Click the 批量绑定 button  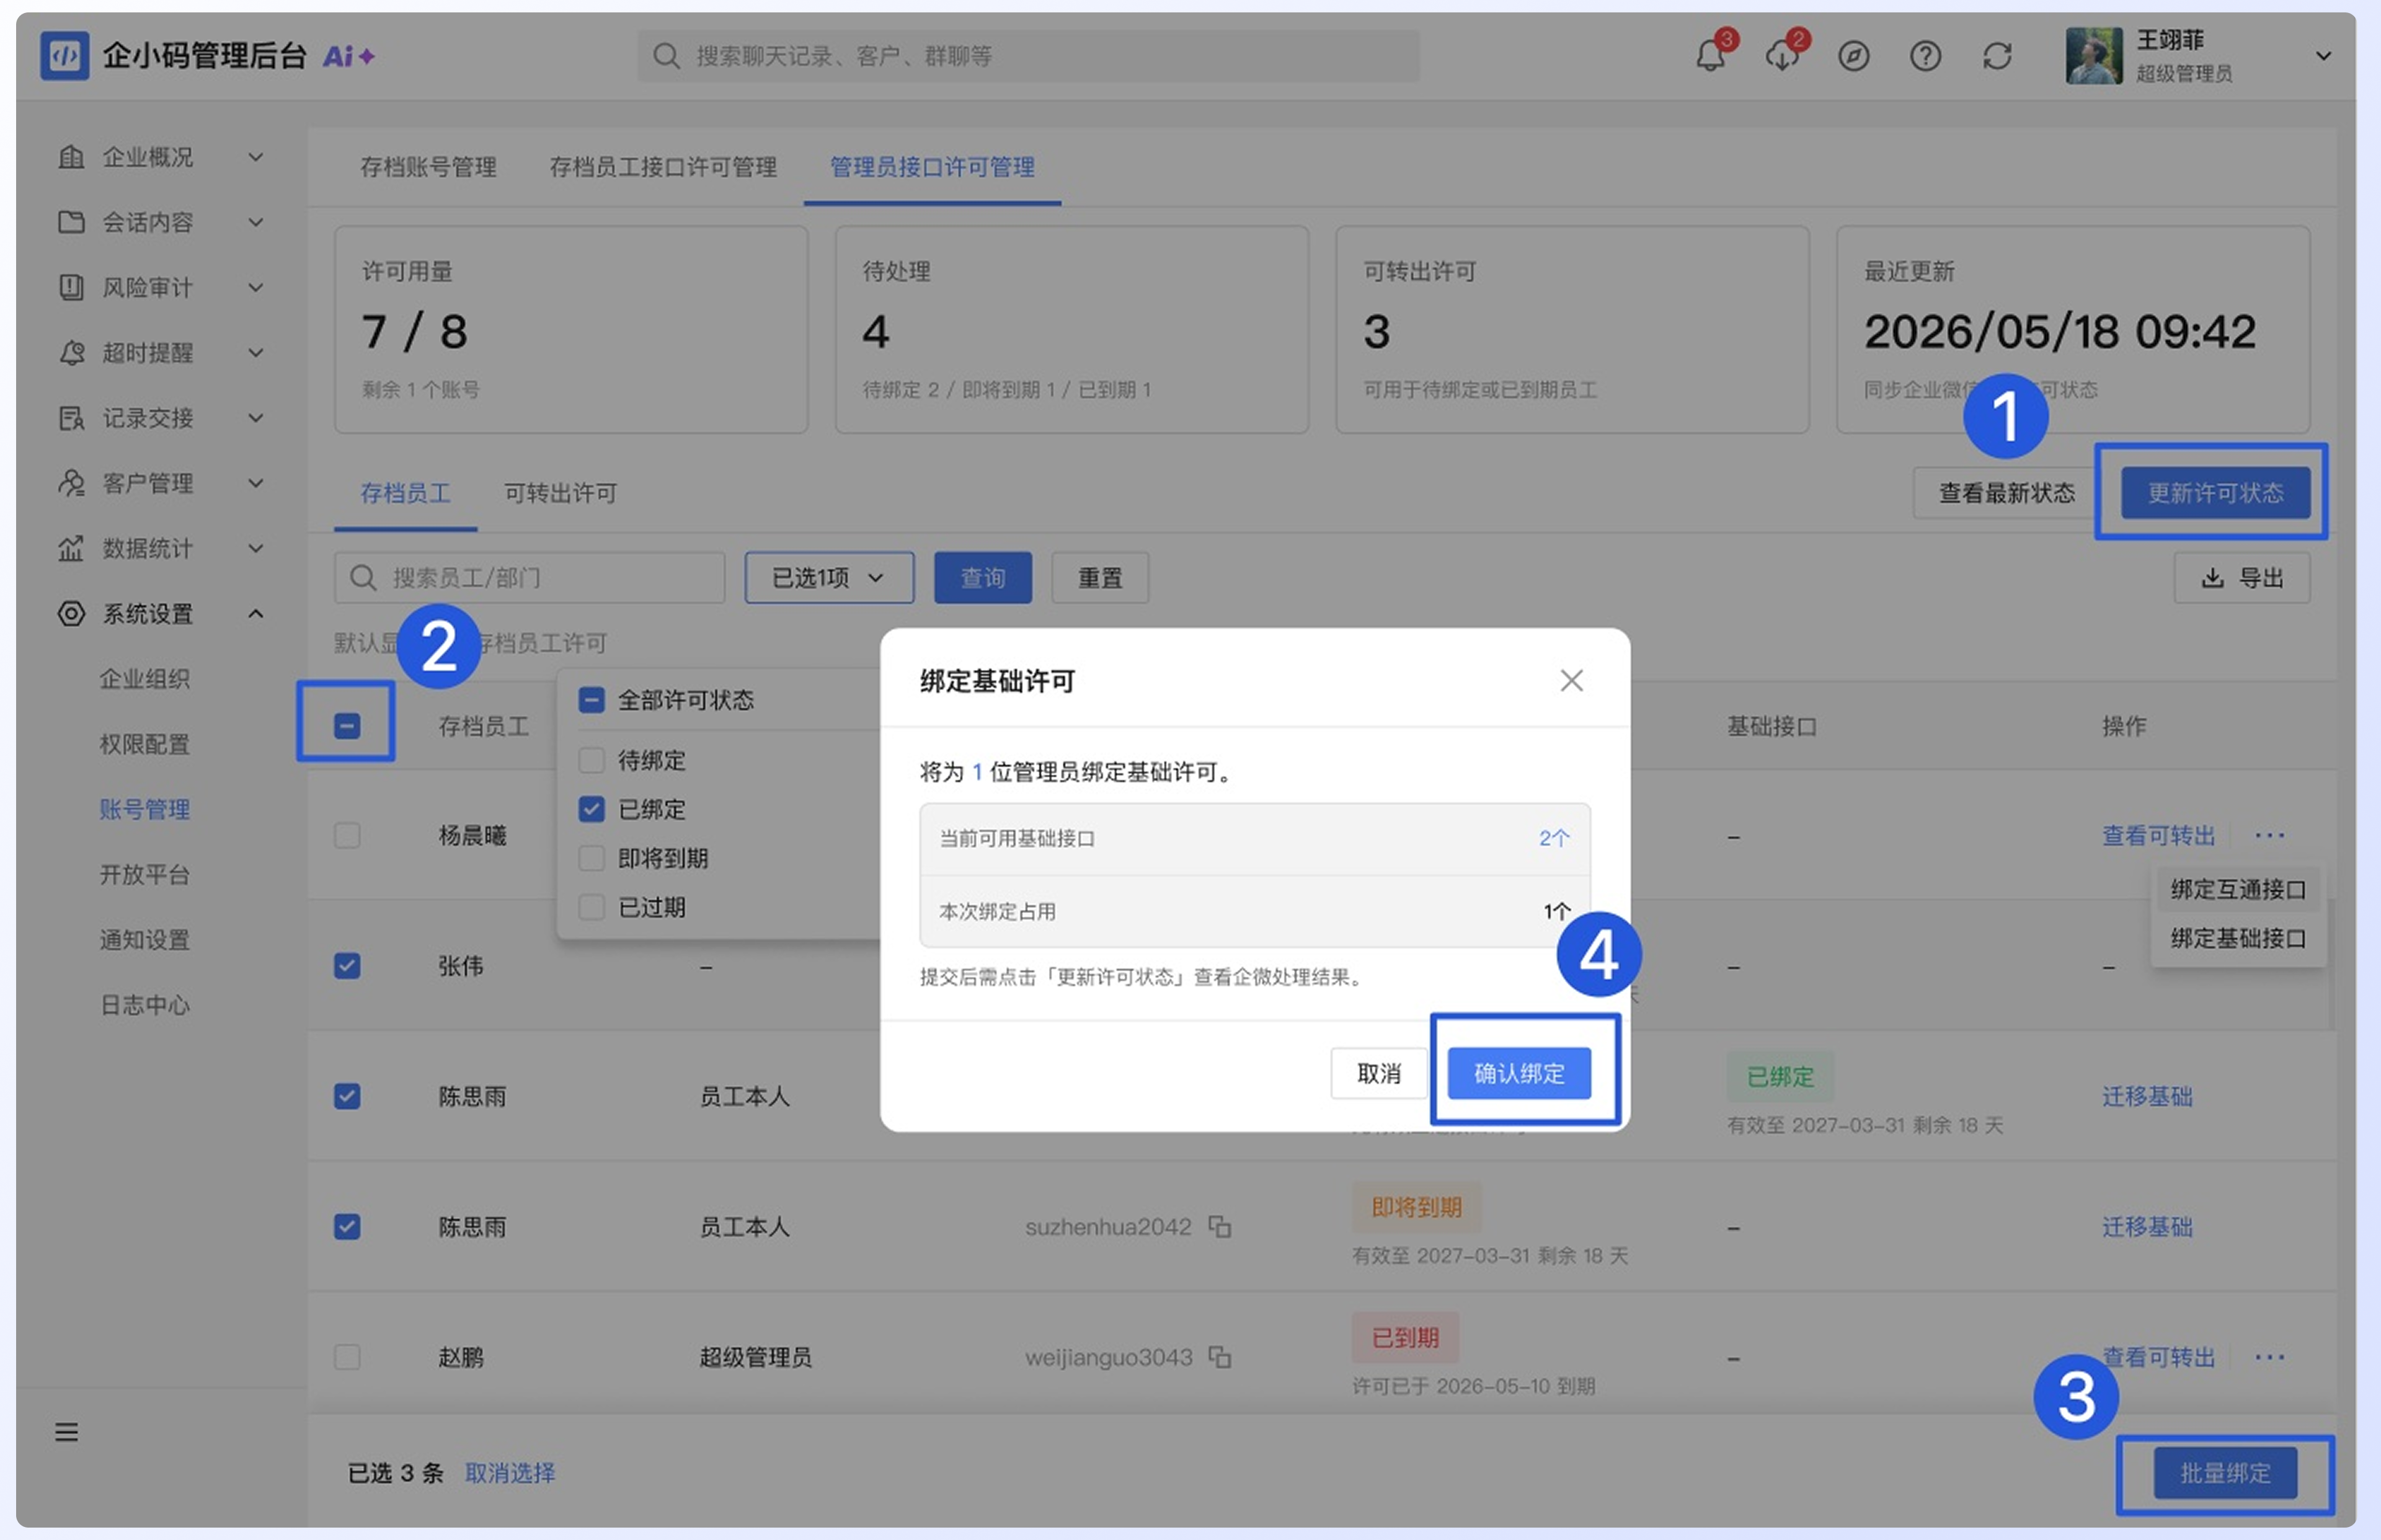[2225, 1473]
